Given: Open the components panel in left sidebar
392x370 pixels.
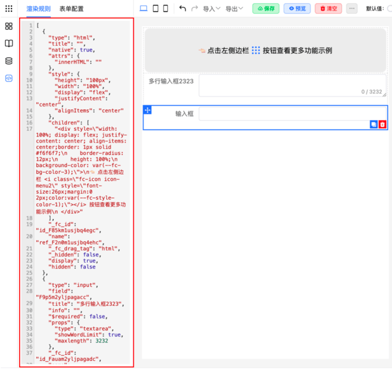Looking at the screenshot, I should click(9, 26).
